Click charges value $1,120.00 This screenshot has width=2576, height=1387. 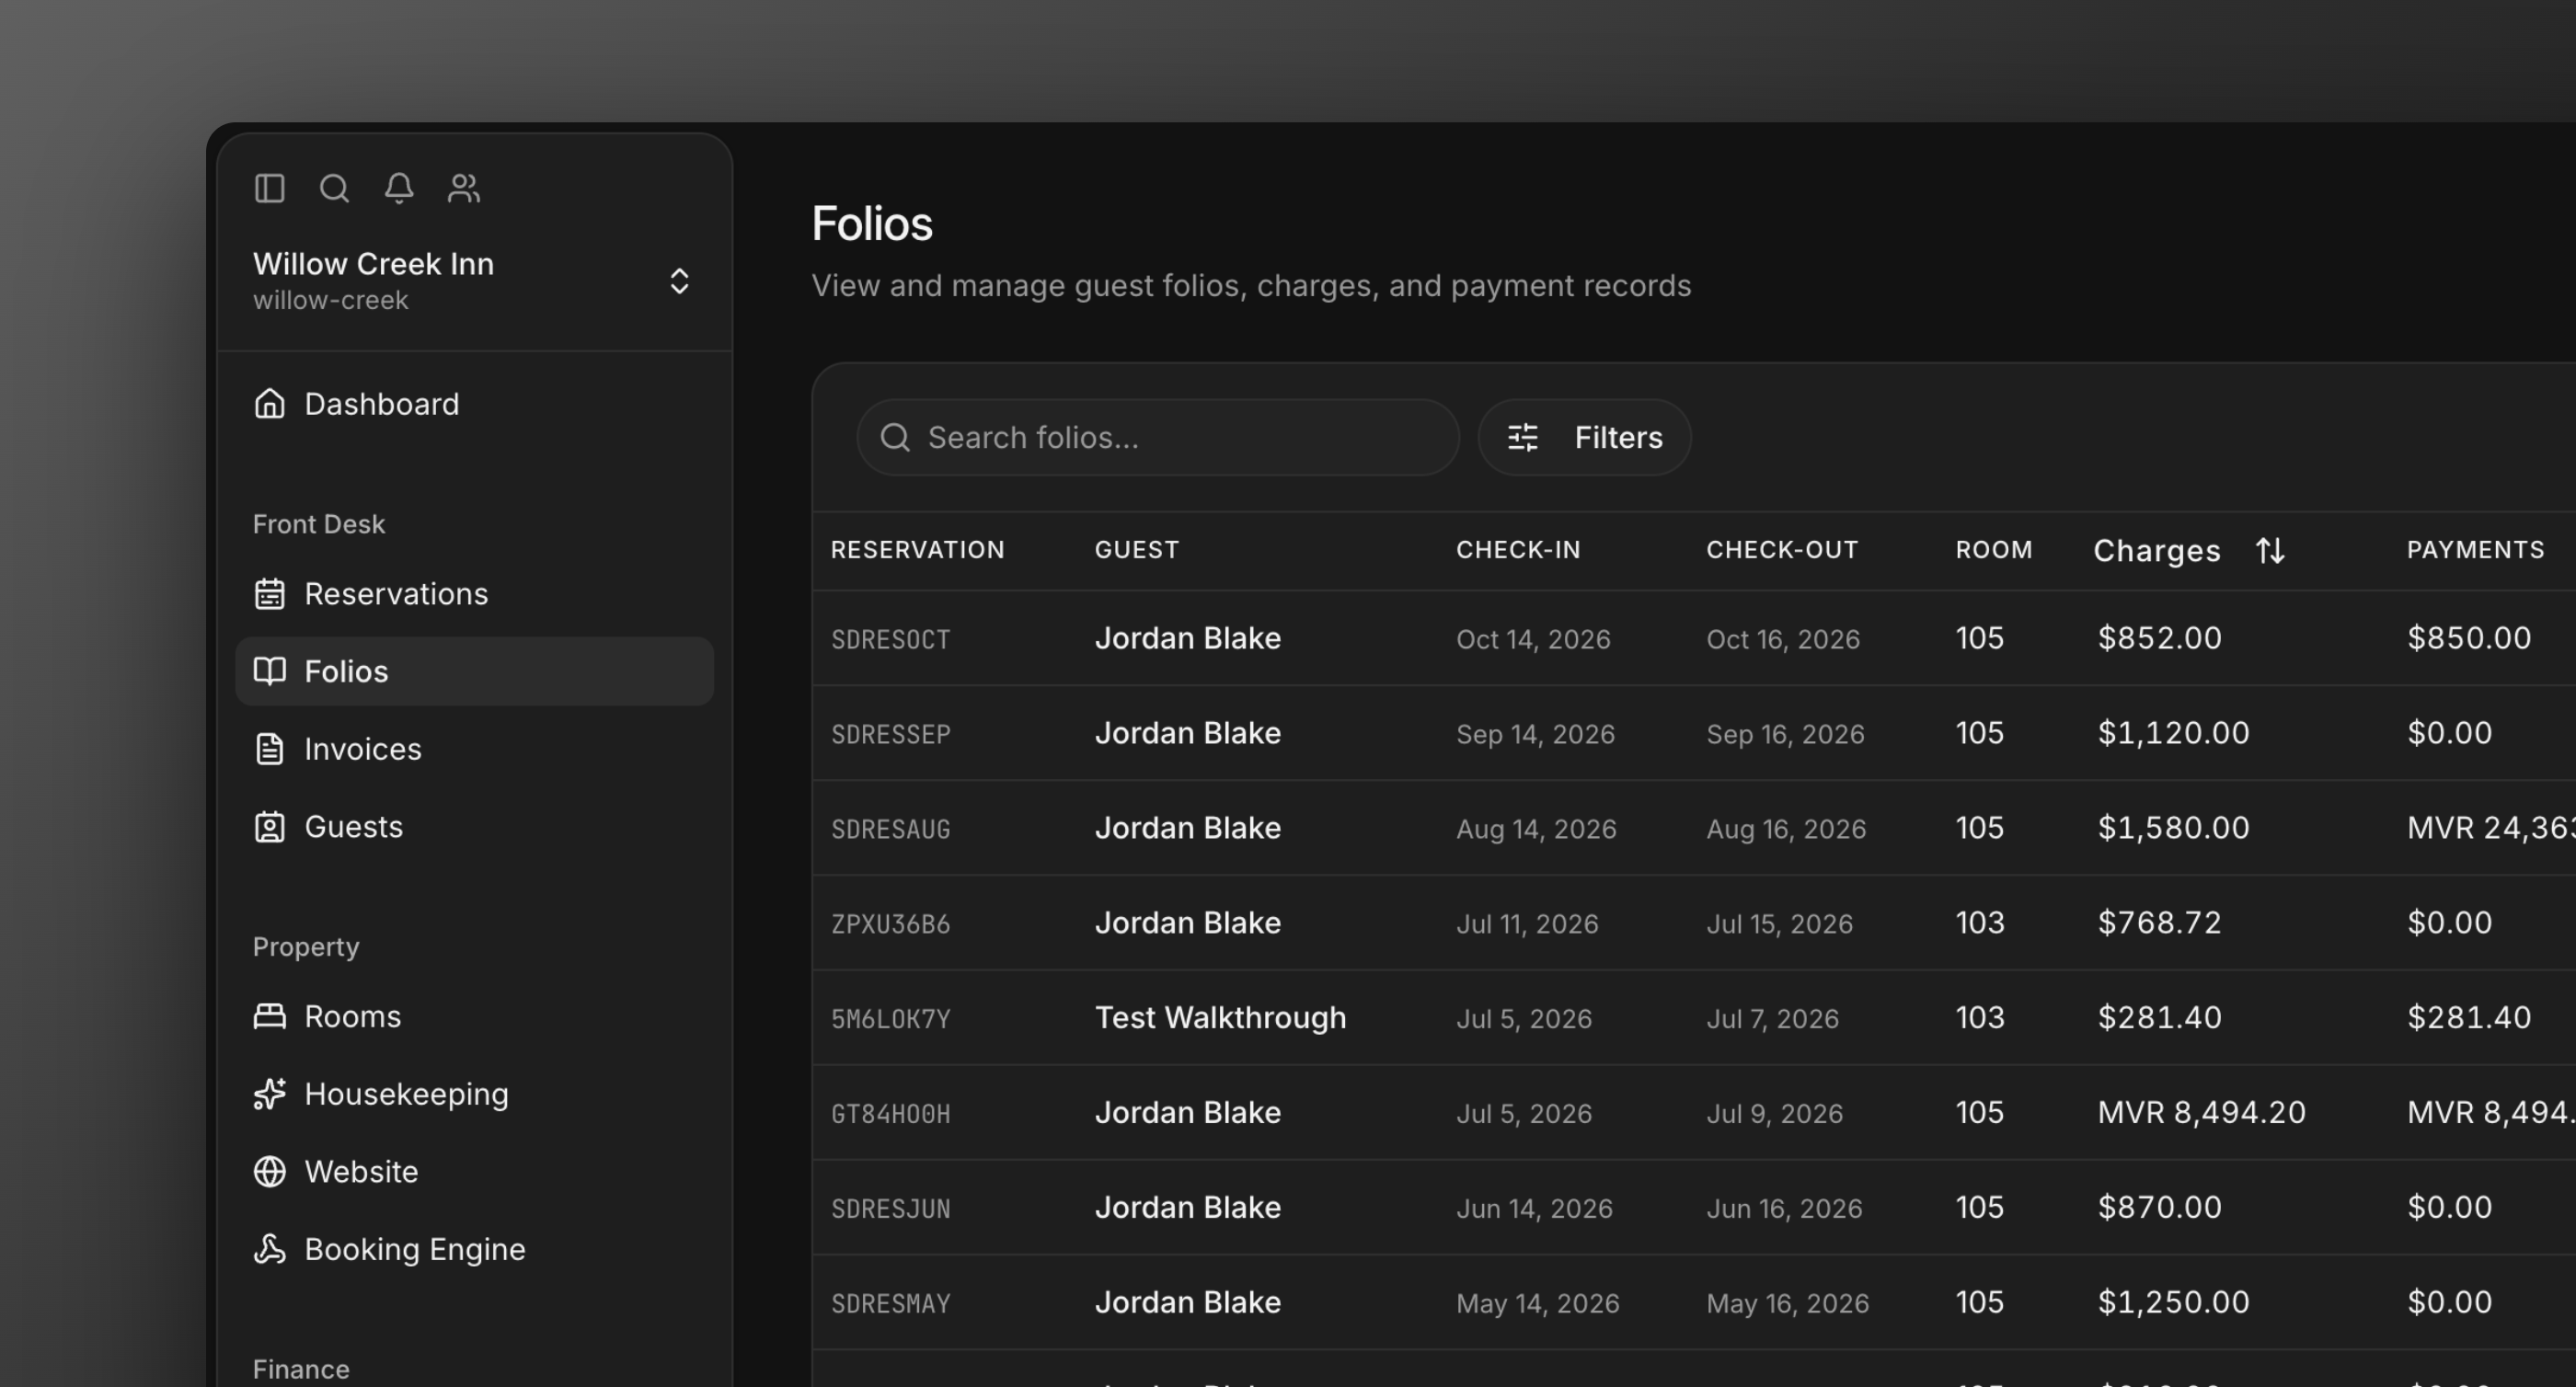pos(2173,733)
